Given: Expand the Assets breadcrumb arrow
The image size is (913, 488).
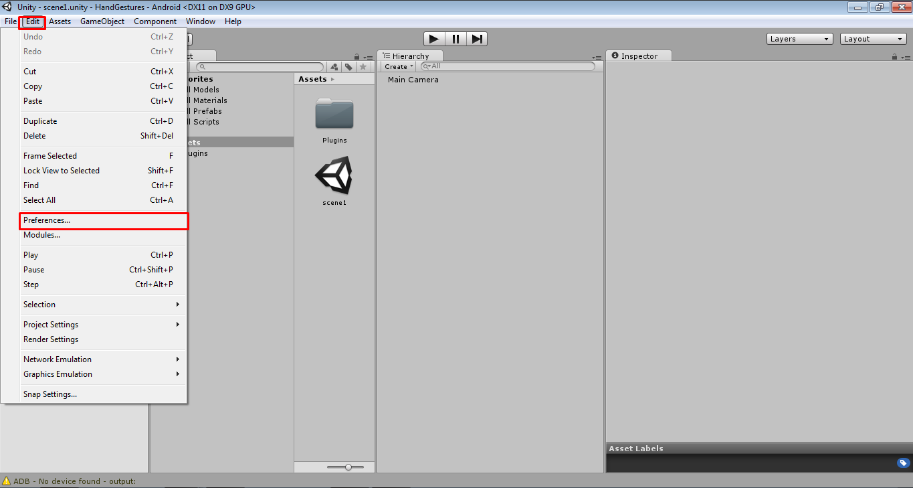Looking at the screenshot, I should tap(332, 79).
